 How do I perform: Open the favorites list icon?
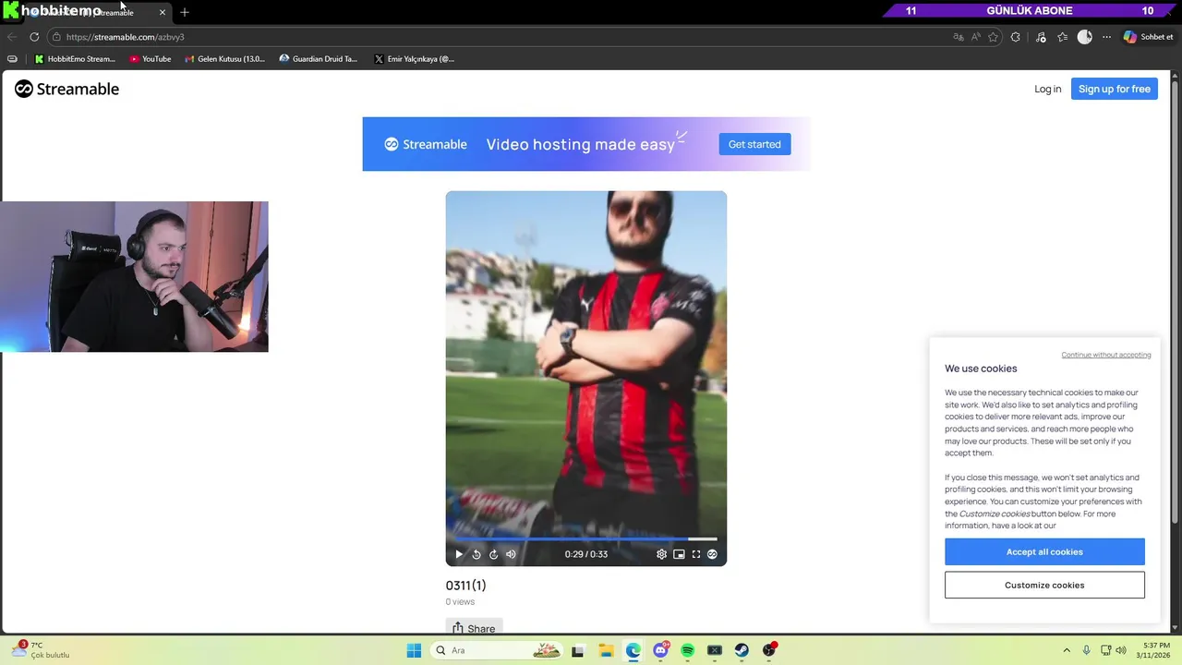[x=1063, y=37]
